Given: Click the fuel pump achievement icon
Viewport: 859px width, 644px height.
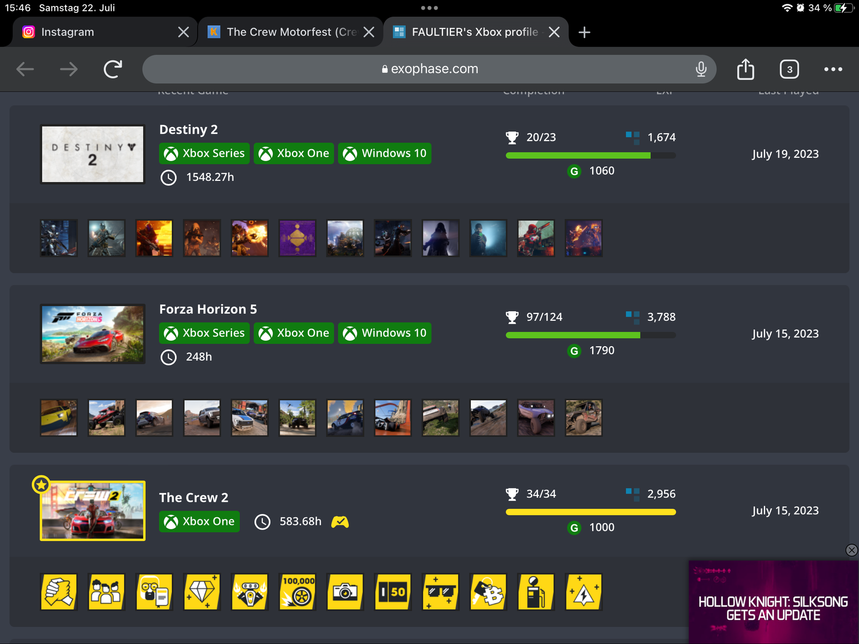Looking at the screenshot, I should (x=536, y=592).
